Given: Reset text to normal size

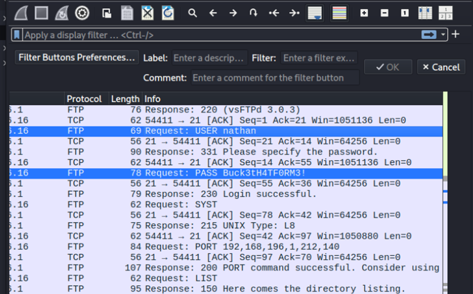Looking at the screenshot, I should click(405, 13).
